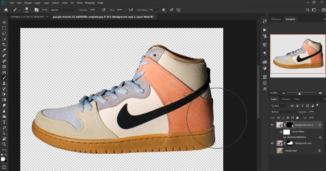
Task: Hide the Background copy layer
Action: click(272, 143)
